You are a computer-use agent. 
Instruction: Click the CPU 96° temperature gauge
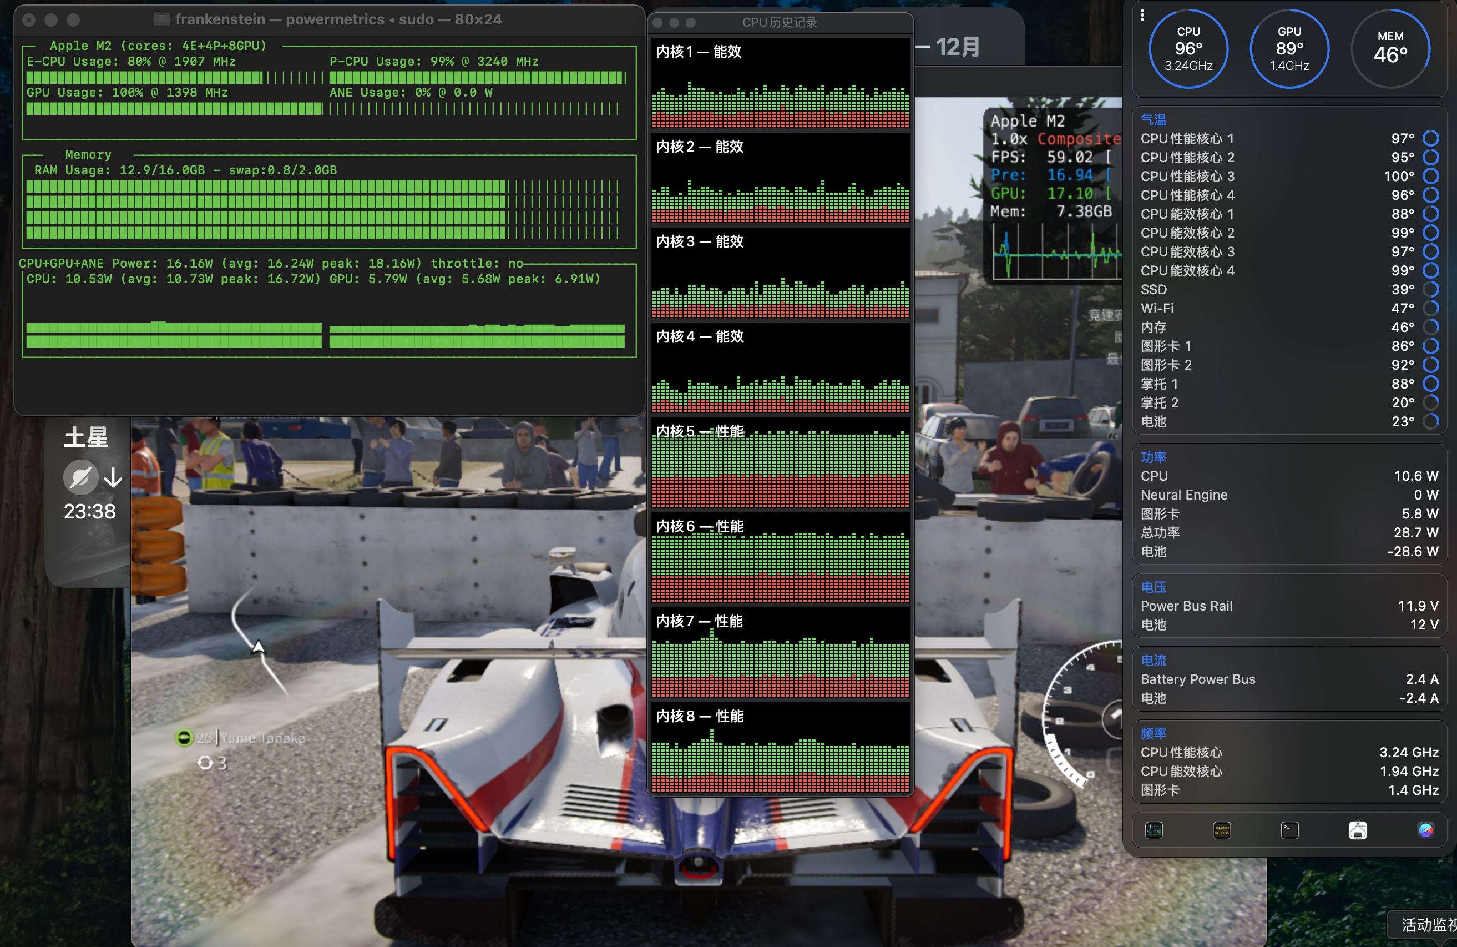(x=1188, y=48)
